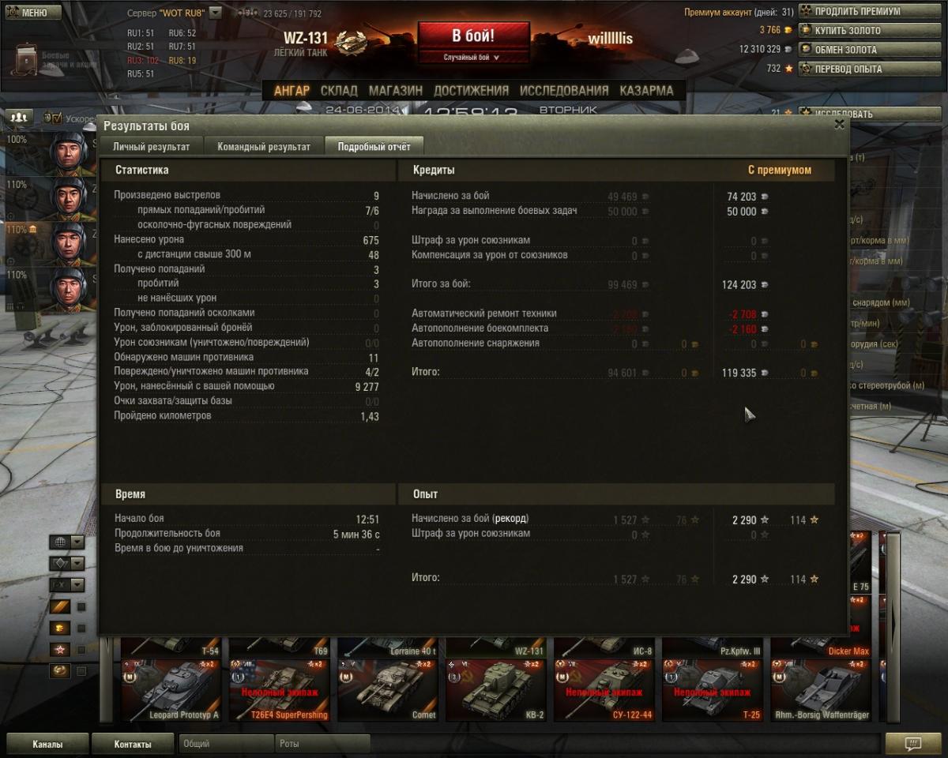Click the bottom tank-badge filter icon
948x758 pixels.
(x=60, y=670)
